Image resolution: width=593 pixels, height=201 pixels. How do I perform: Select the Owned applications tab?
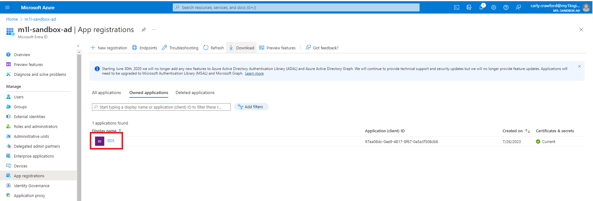point(149,92)
